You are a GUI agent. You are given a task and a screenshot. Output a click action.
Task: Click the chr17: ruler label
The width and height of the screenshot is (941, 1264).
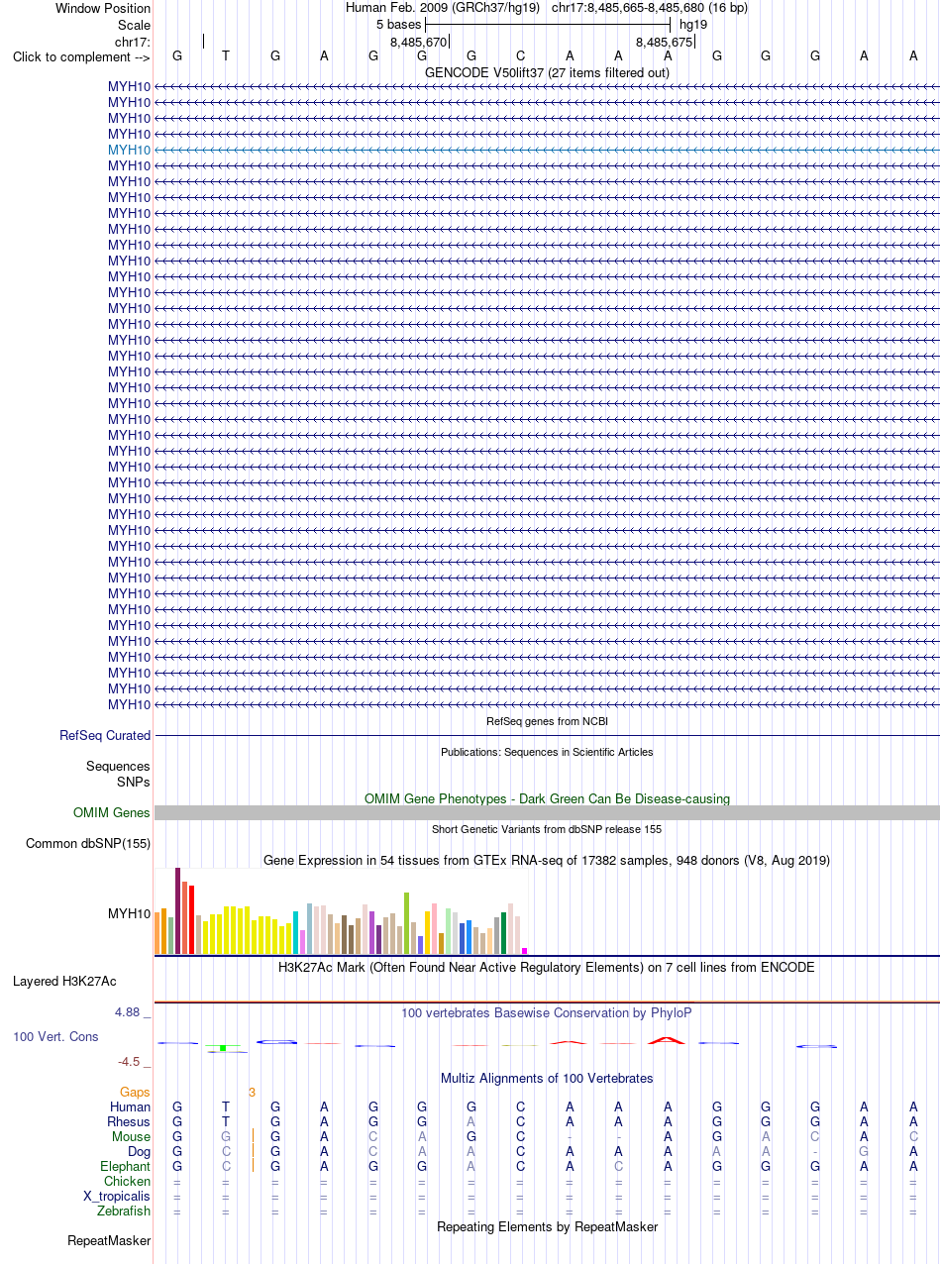click(x=133, y=41)
